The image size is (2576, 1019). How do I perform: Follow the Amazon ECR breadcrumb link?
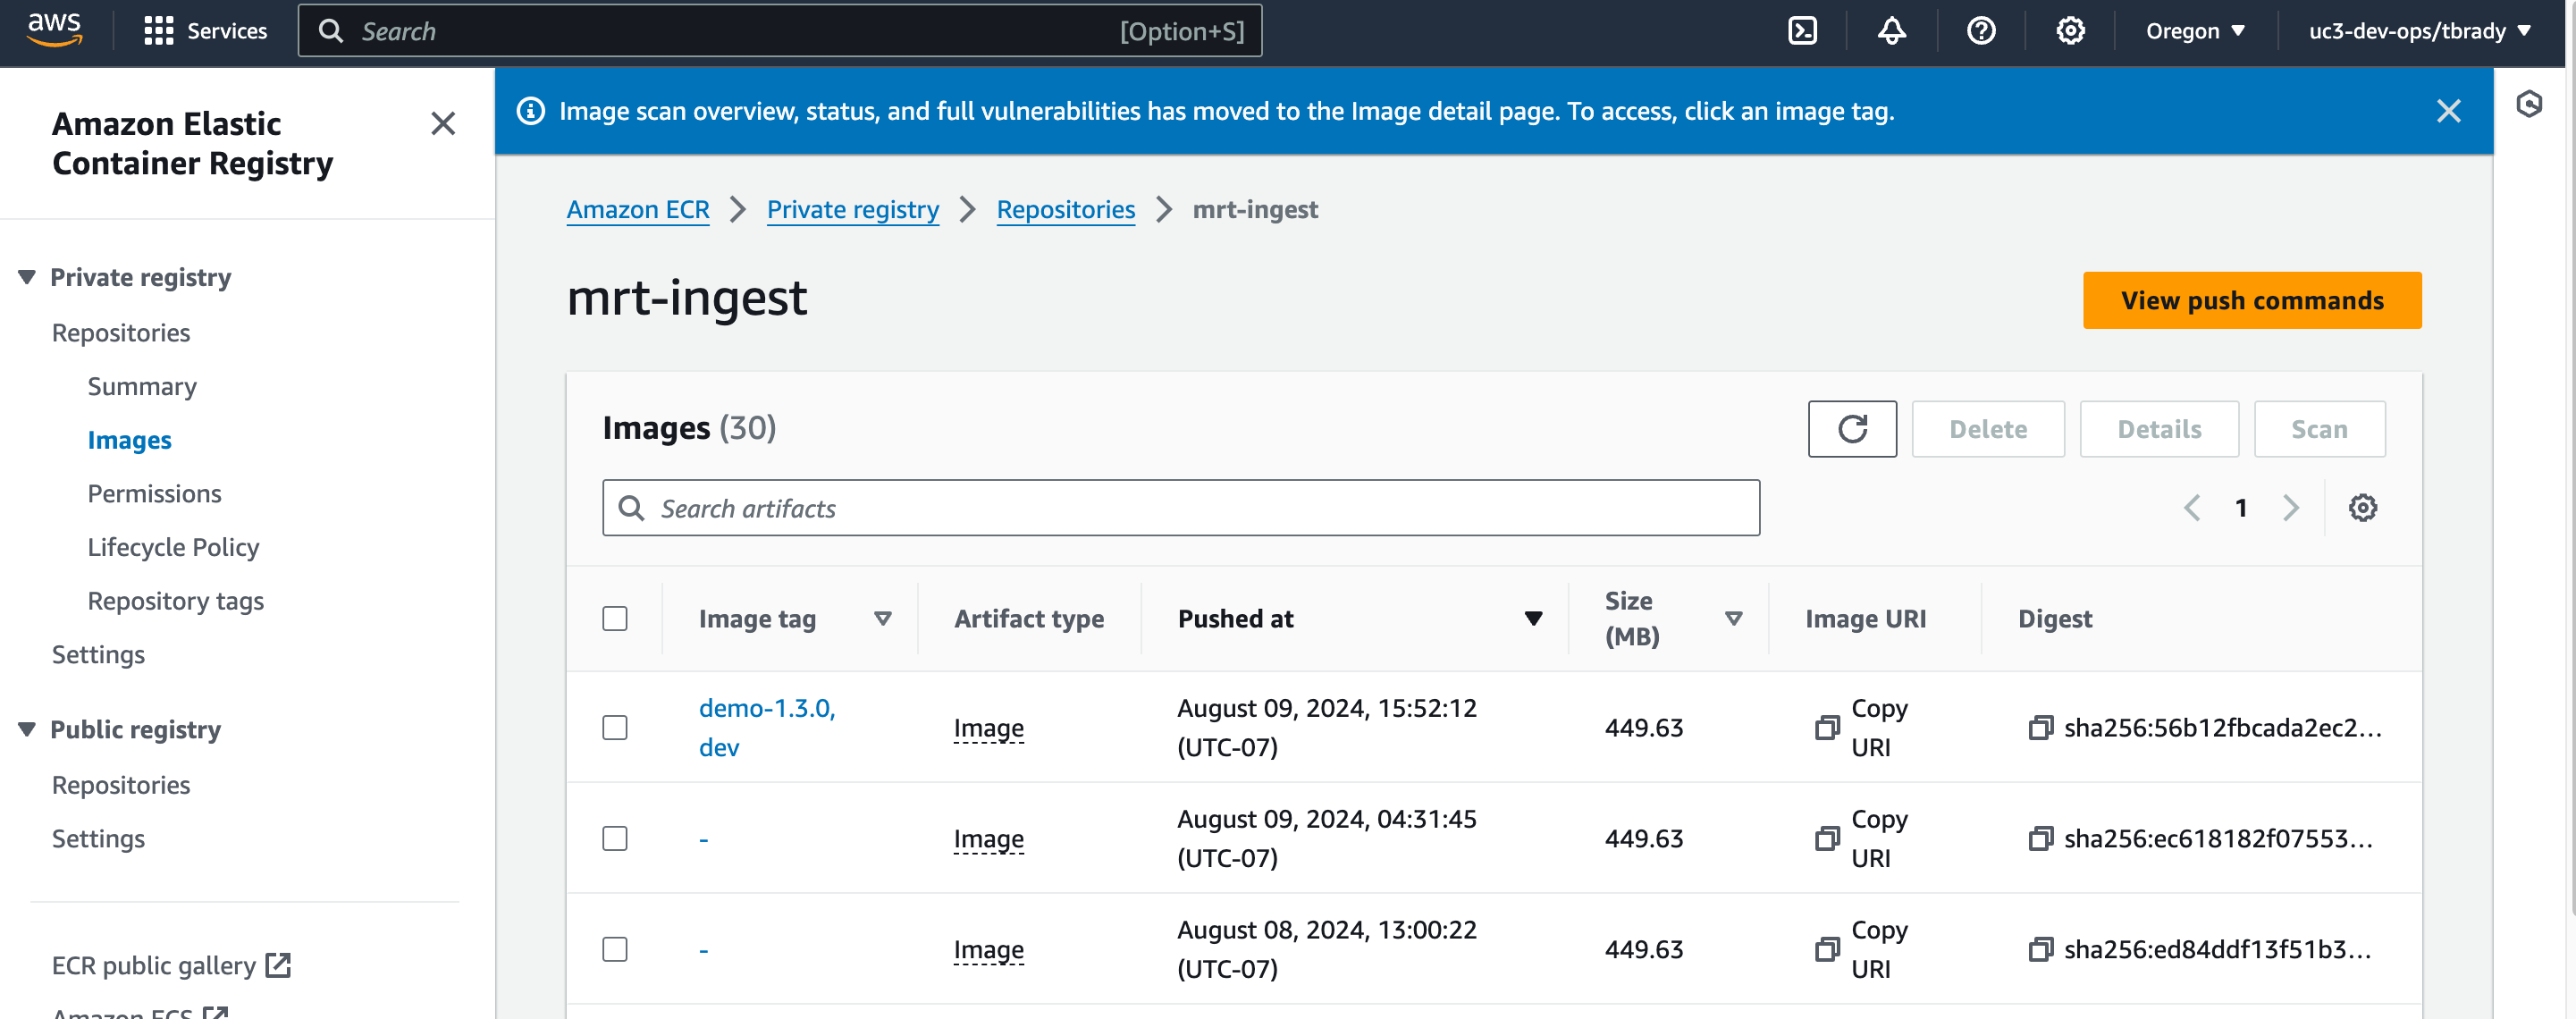click(x=638, y=210)
